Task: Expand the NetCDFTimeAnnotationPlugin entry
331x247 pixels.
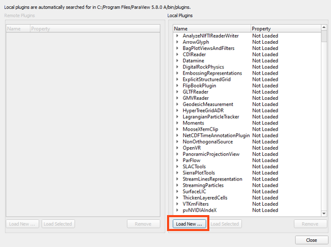Action: click(177, 135)
